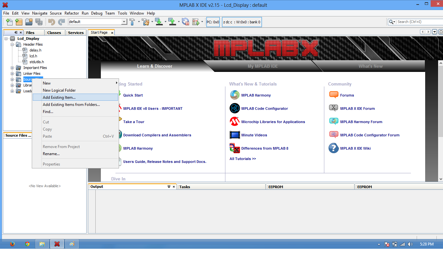Open the Refactor menu
Screen dimensions: 443x274
click(x=72, y=13)
